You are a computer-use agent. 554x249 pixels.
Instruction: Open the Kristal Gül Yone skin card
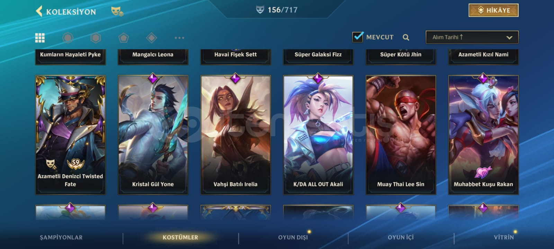[x=153, y=135]
